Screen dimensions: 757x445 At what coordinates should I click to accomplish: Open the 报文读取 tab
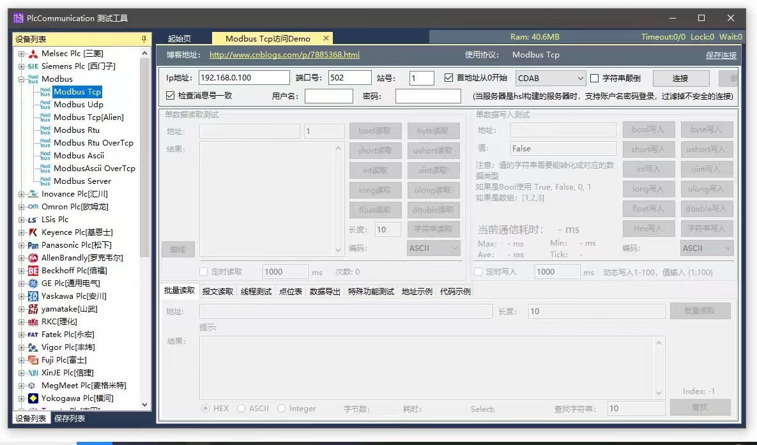click(218, 292)
